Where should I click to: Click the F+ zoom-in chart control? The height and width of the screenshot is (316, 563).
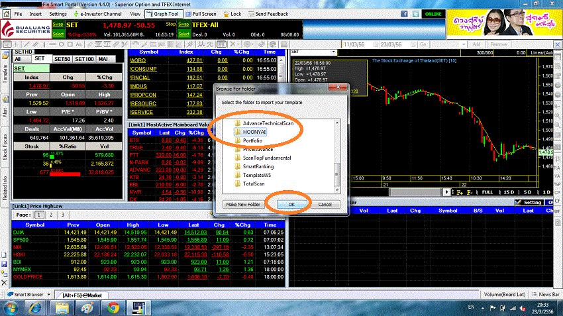click(460, 193)
